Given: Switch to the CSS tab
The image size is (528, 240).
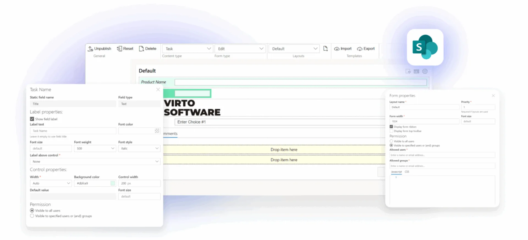Looking at the screenshot, I should click(x=407, y=172).
